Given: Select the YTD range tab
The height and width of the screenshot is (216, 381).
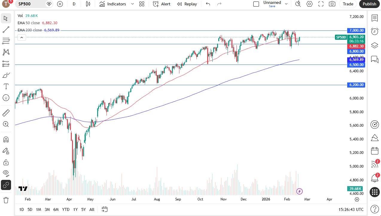Looking at the screenshot, I should point(65,209).
